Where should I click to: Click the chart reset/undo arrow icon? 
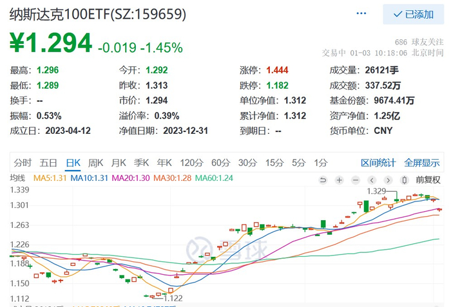point(323,180)
